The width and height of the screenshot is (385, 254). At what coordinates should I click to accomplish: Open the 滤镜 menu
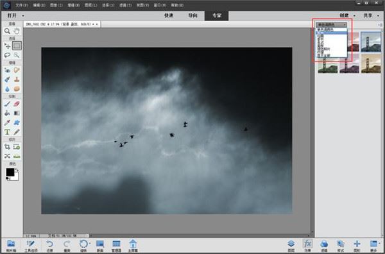coord(126,5)
